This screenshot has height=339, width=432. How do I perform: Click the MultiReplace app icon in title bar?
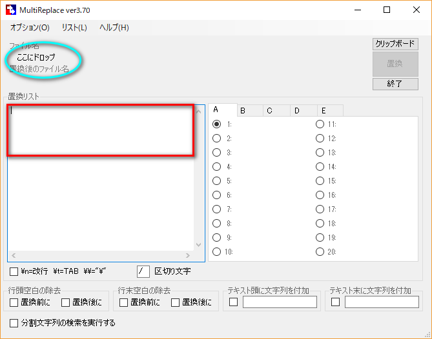pos(11,10)
